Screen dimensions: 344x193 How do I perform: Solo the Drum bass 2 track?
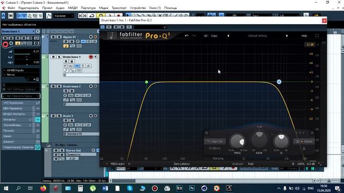tap(59, 86)
